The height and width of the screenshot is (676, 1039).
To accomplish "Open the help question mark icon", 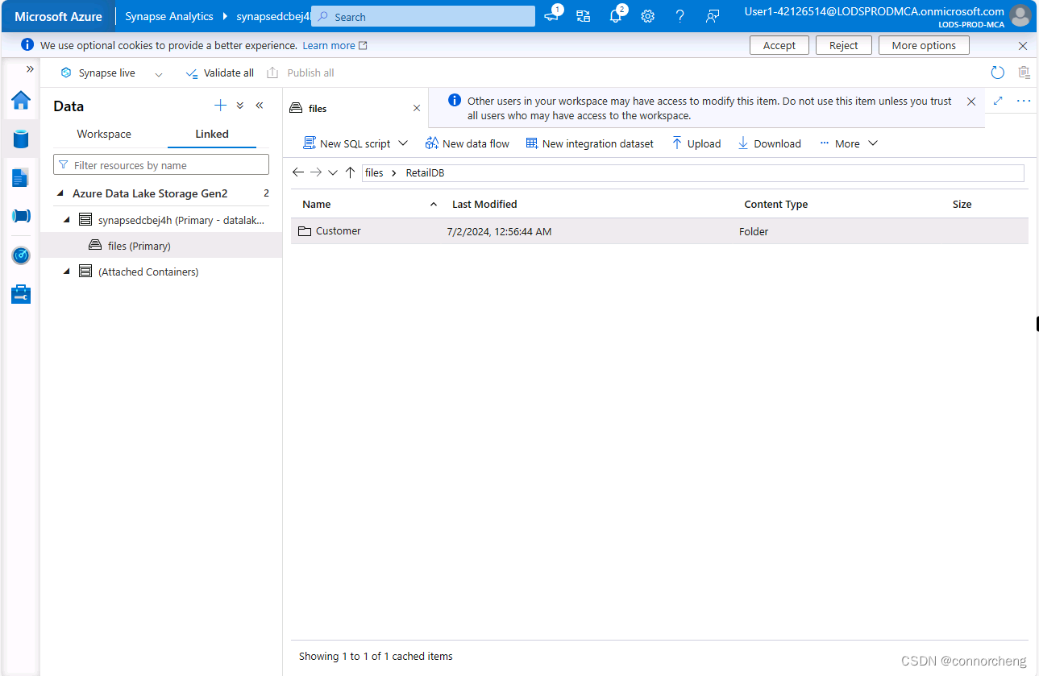I will (680, 16).
